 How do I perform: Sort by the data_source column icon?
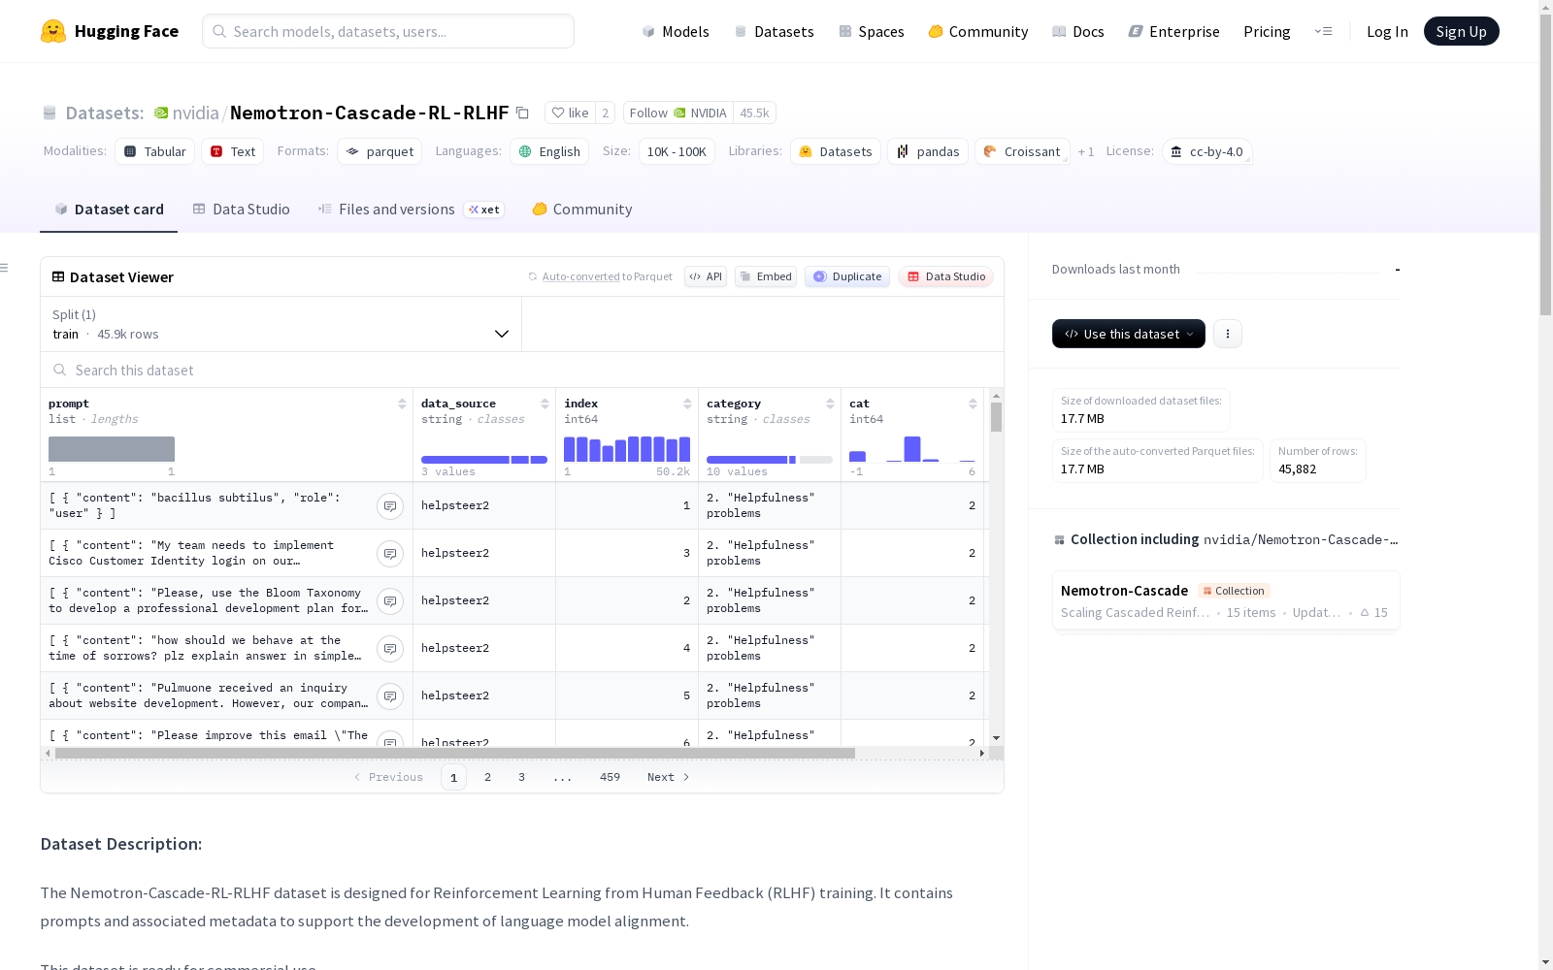pyautogui.click(x=545, y=404)
